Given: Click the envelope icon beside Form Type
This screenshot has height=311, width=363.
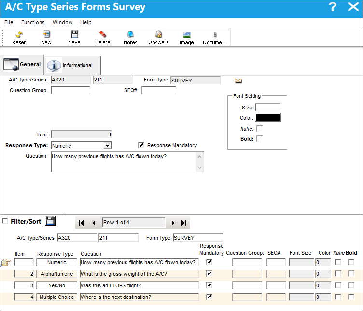Looking at the screenshot, I should [238, 81].
